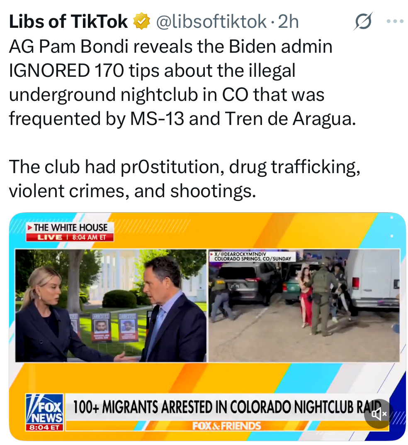The height and width of the screenshot is (445, 408).
Task: Click the woman in red dress in footage
Action: click(306, 295)
